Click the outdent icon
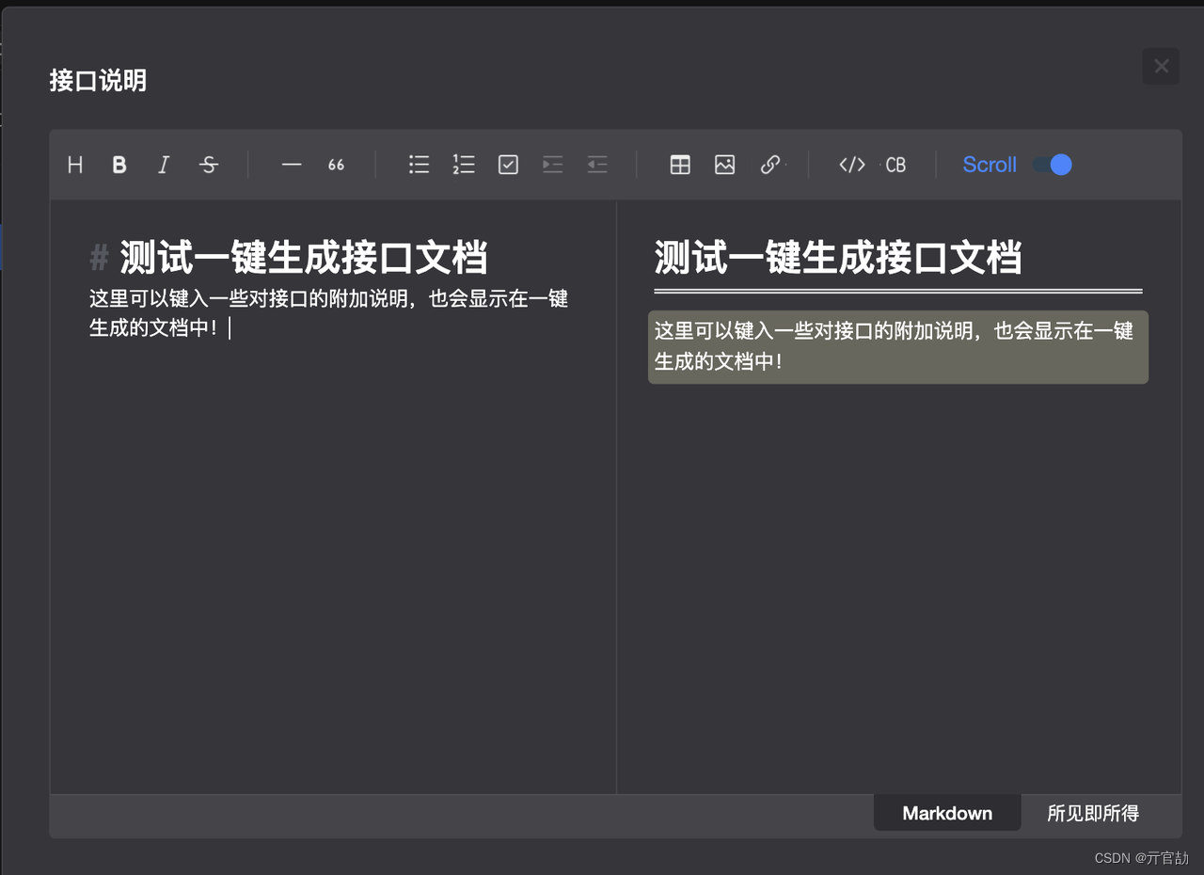 click(597, 165)
